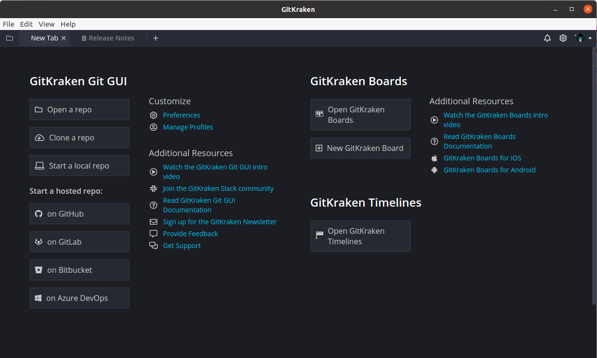
Task: Read GitKraken Git GUI Documentation link
Action: tap(199, 205)
